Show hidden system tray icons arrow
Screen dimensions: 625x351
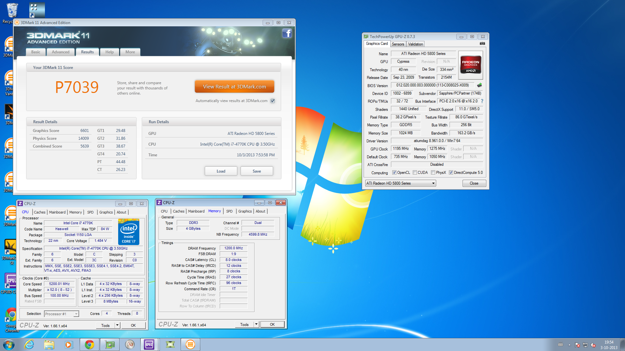[569, 345]
